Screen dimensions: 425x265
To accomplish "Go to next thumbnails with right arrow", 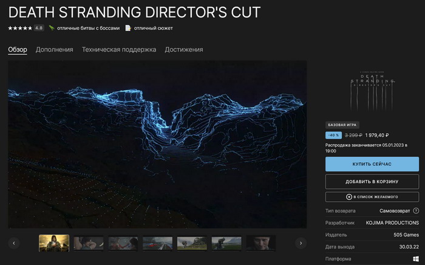I will pyautogui.click(x=301, y=243).
